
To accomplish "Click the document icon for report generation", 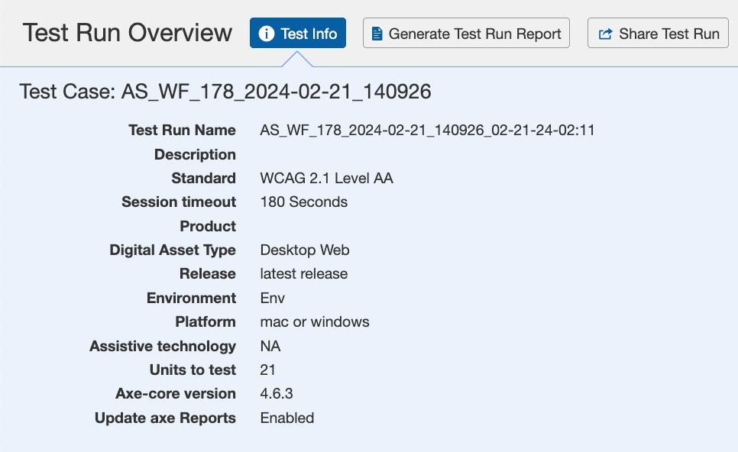I will [377, 34].
